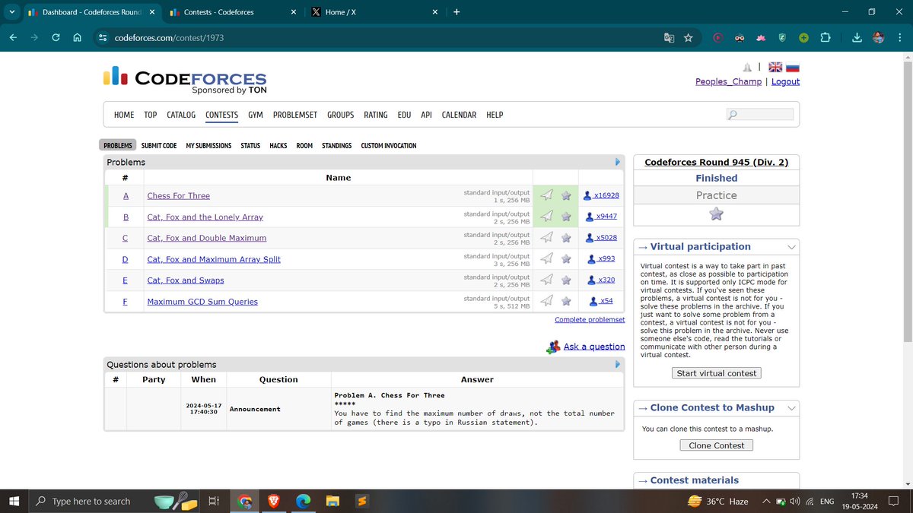Click the green plus extension icon
The image size is (913, 513).
[x=803, y=37]
